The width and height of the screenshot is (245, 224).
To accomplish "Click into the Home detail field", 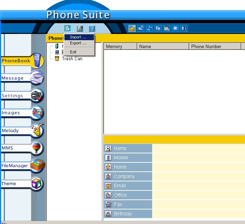I will [199, 167].
